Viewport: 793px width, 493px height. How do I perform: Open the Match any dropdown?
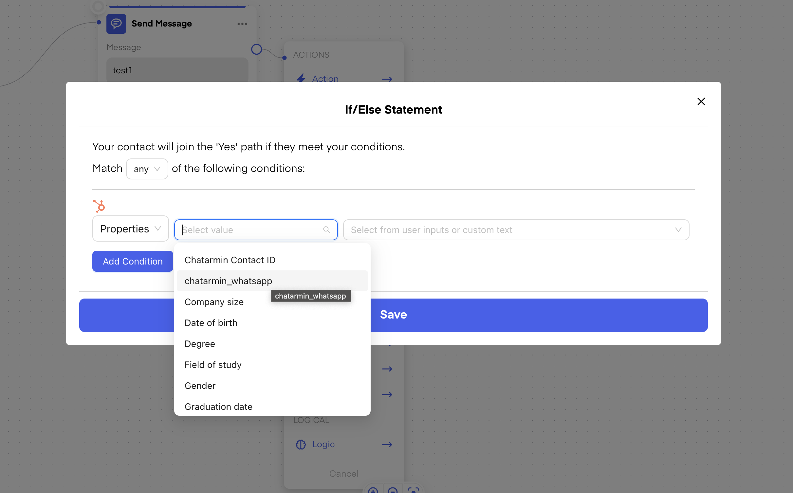coord(147,169)
